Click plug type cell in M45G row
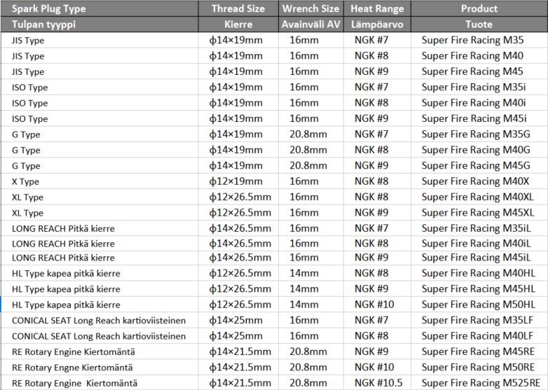548x390 pixels. [x=100, y=166]
